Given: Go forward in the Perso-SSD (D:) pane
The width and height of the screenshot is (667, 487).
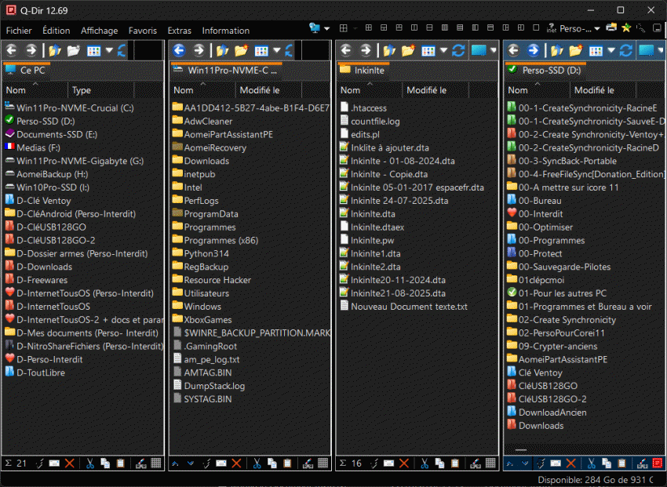Looking at the screenshot, I should 533,50.
